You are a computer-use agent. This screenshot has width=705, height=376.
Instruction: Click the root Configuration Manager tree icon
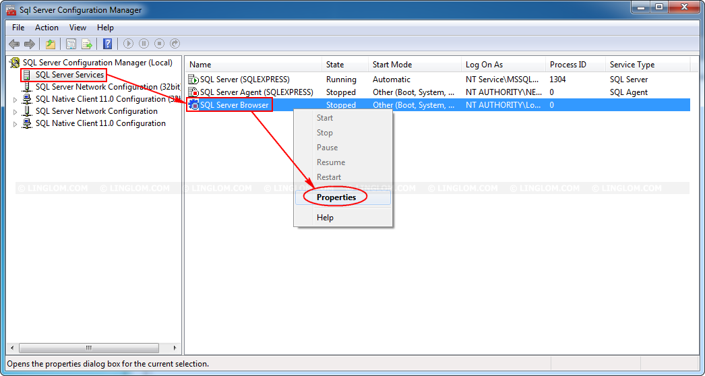coord(16,63)
